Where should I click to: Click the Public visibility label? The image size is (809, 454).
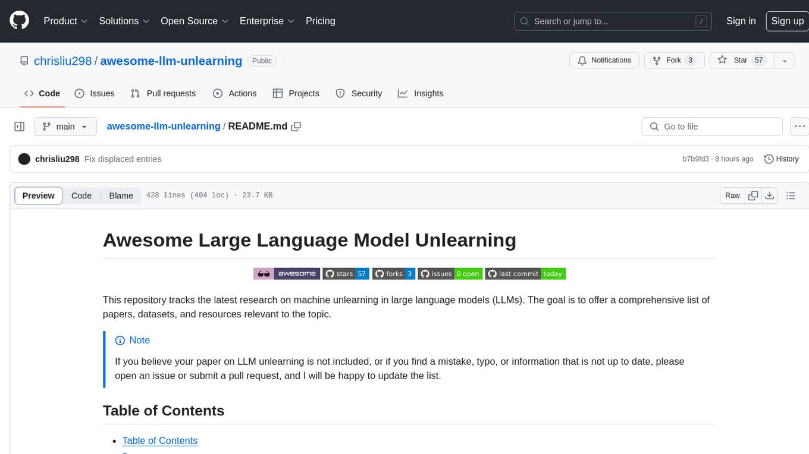click(262, 61)
